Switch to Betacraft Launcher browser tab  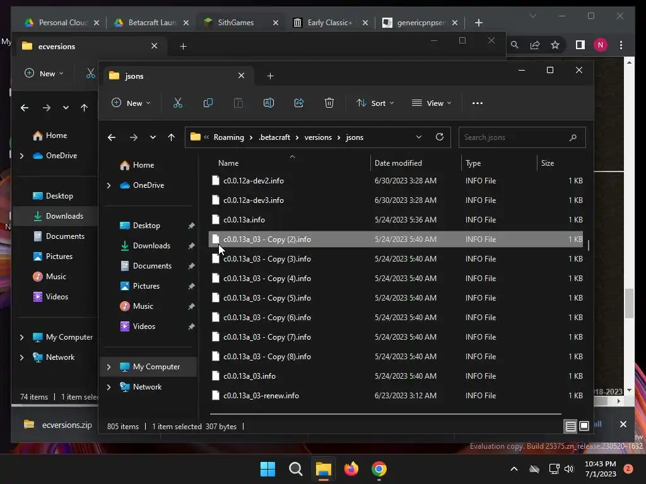(x=151, y=23)
